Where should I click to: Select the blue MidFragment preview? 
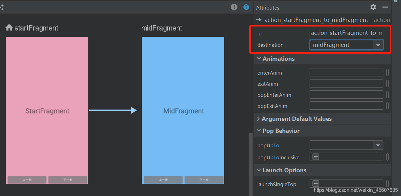coord(183,110)
